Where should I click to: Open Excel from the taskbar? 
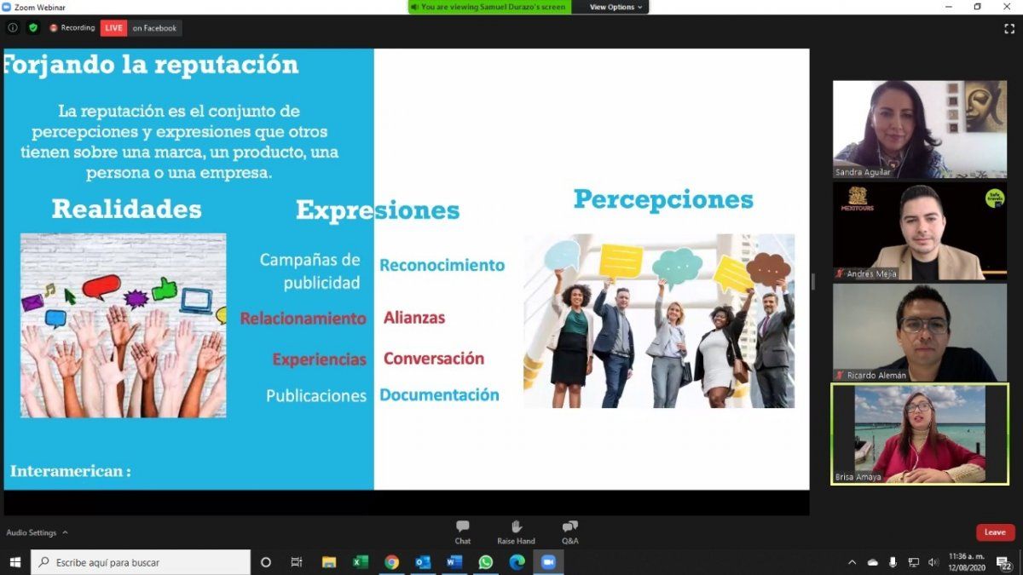point(361,562)
